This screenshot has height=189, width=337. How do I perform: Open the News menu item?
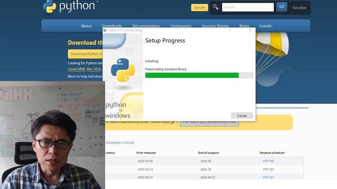[244, 26]
